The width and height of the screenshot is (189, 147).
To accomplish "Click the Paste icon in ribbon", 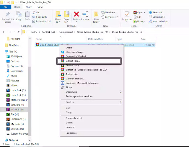I will click(x=27, y=14).
